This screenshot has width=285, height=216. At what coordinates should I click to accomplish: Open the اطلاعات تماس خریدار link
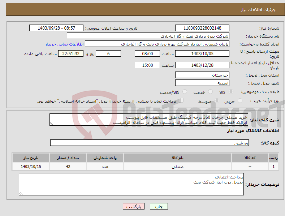click(x=64, y=44)
